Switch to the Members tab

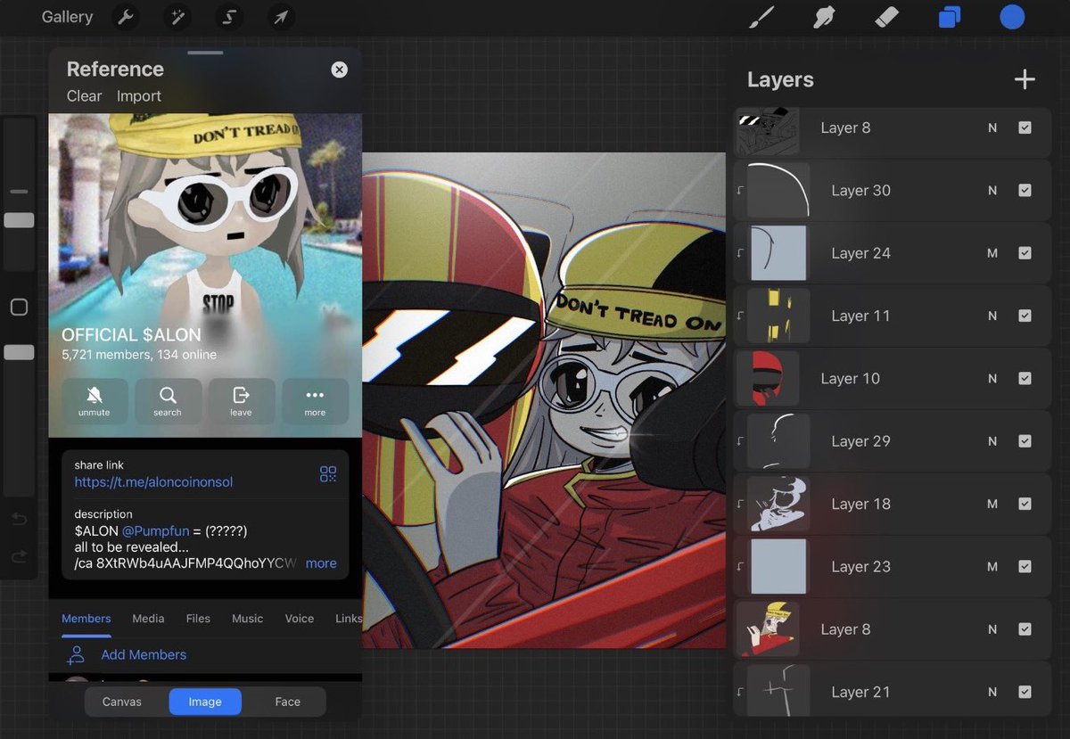(x=86, y=618)
